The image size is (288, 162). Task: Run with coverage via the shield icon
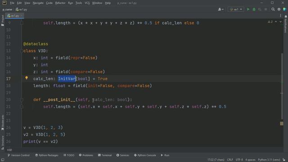coord(260,9)
